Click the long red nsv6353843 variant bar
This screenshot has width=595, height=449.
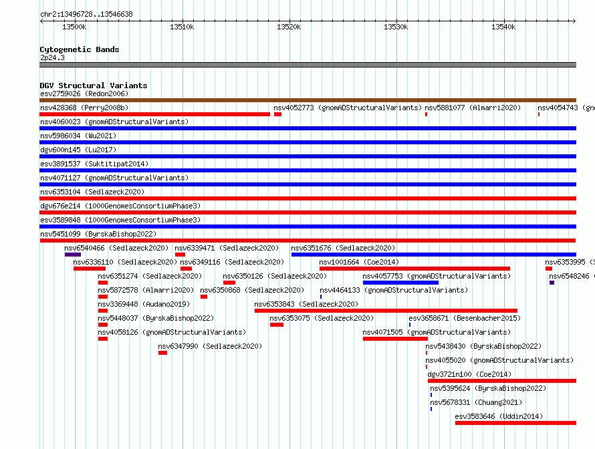pos(386,311)
